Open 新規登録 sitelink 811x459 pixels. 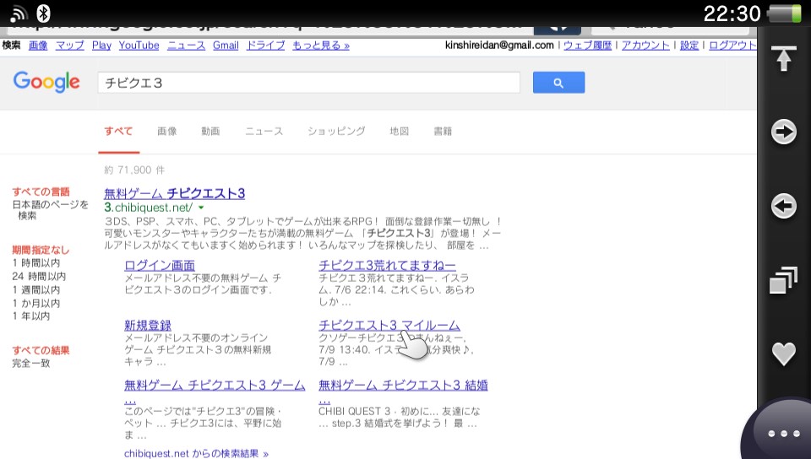[x=147, y=326]
